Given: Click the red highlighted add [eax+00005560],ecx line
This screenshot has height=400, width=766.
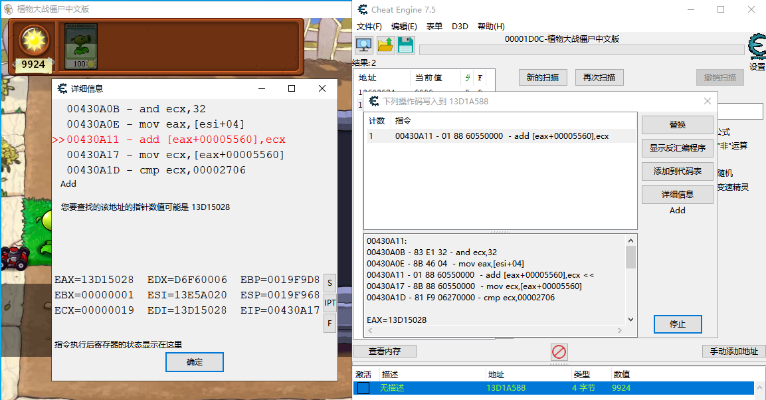Looking at the screenshot, I should [169, 140].
